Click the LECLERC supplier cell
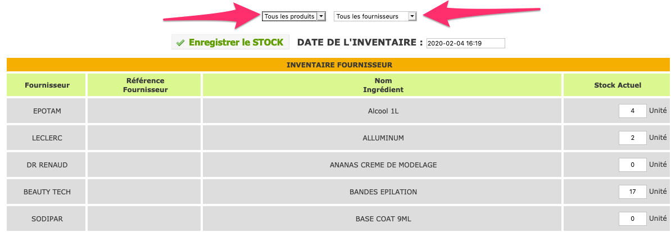 coord(47,138)
